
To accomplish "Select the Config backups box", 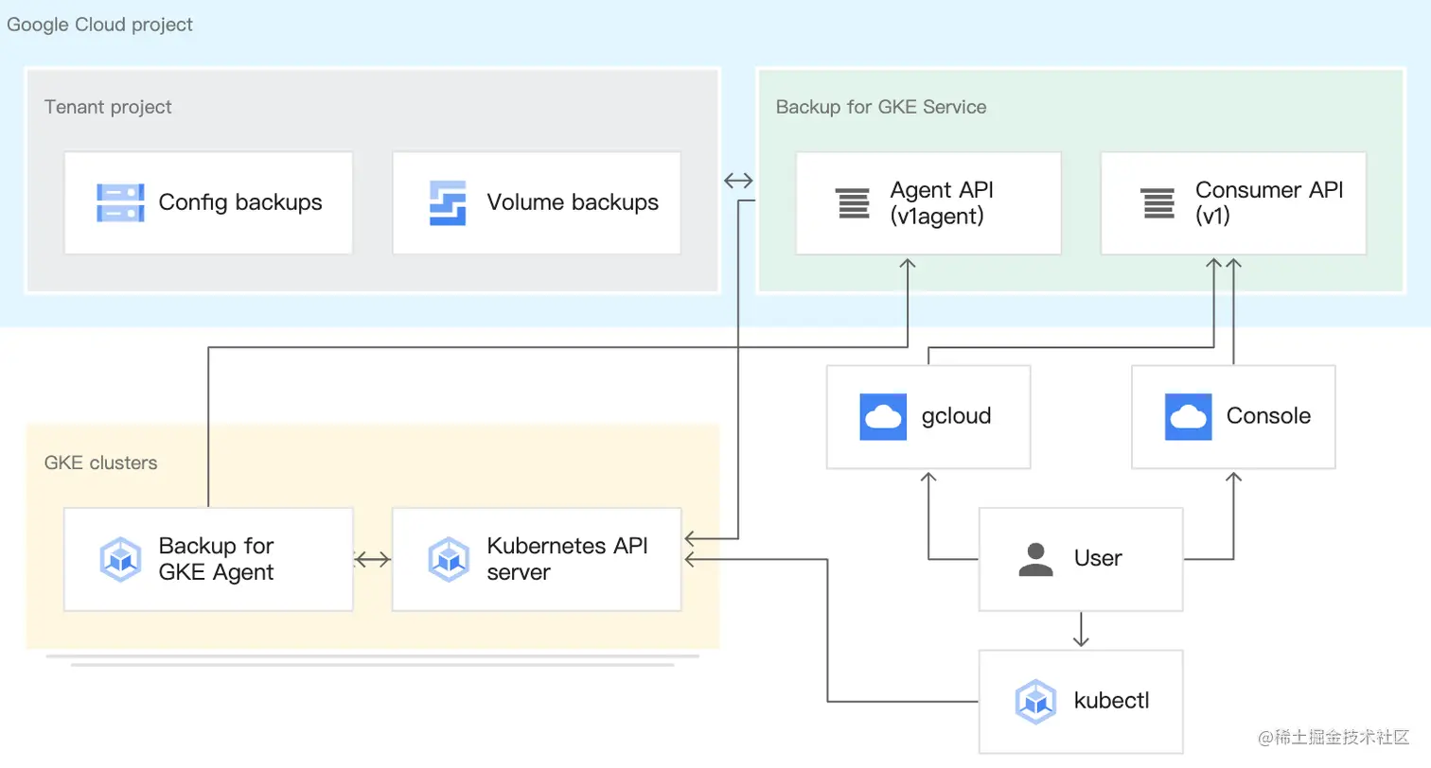I will point(208,202).
